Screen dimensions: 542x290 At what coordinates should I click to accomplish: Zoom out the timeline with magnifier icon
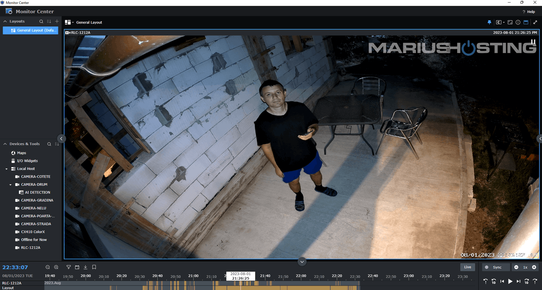(48, 267)
